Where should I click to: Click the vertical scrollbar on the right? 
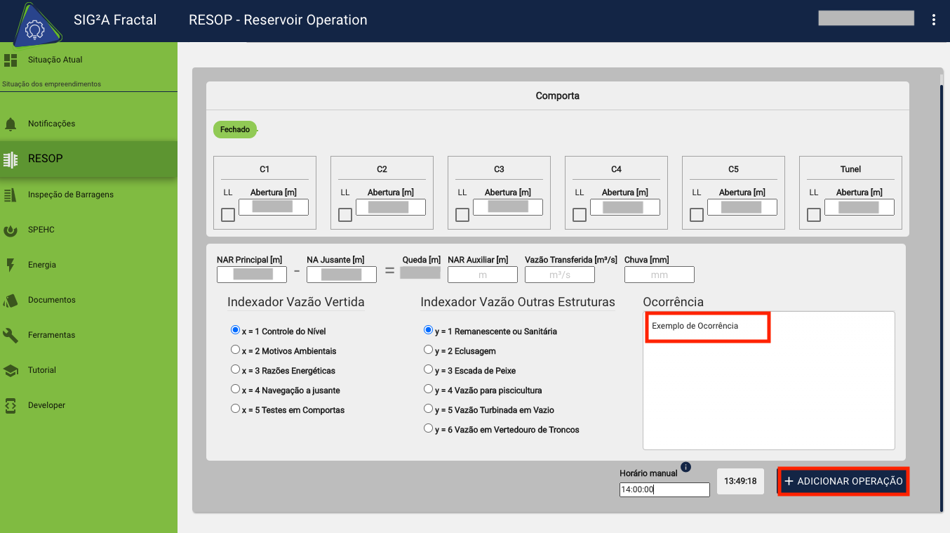941,295
